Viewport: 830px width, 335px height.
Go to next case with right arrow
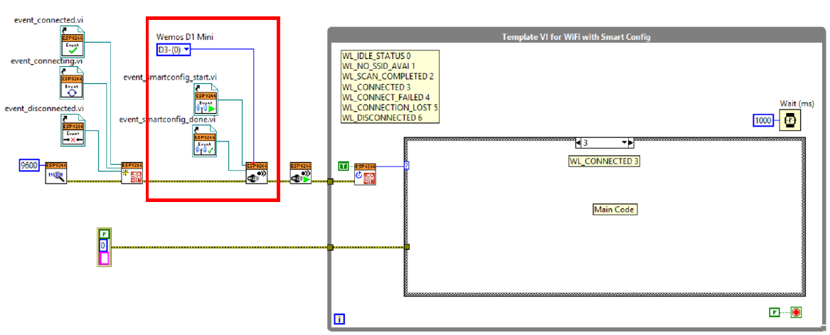(x=630, y=142)
